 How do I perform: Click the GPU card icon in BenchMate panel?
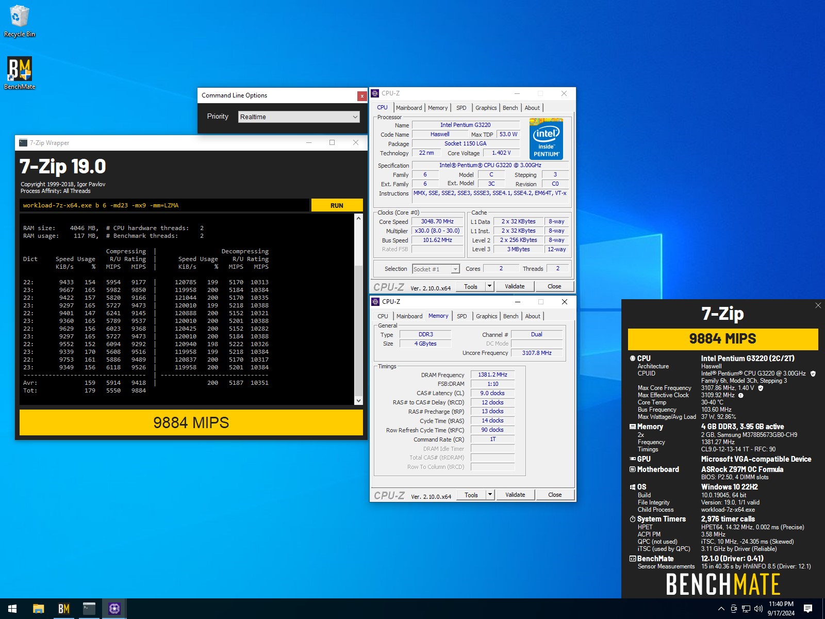click(x=632, y=459)
